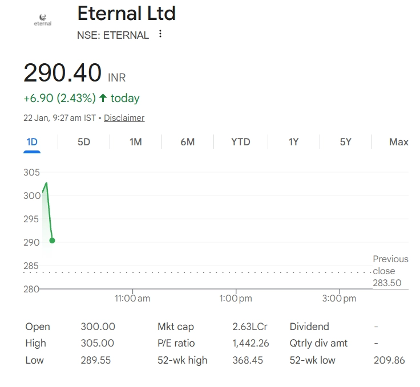
Task: Select the 1D chart range tab
Action: coord(31,142)
